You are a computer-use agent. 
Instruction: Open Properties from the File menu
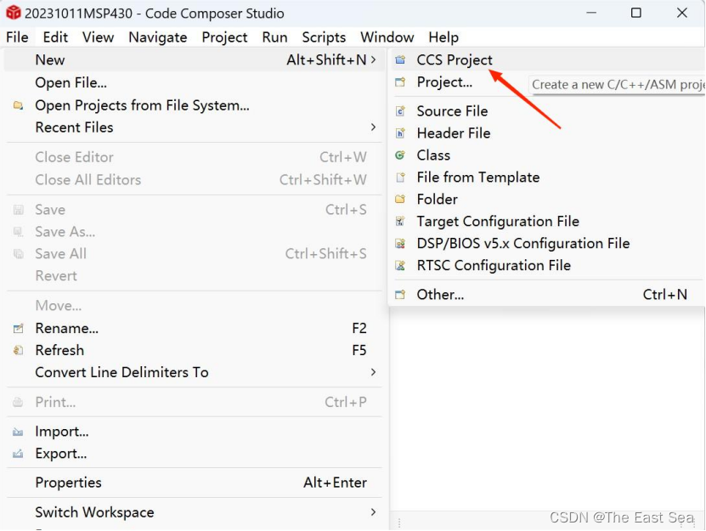pos(68,483)
